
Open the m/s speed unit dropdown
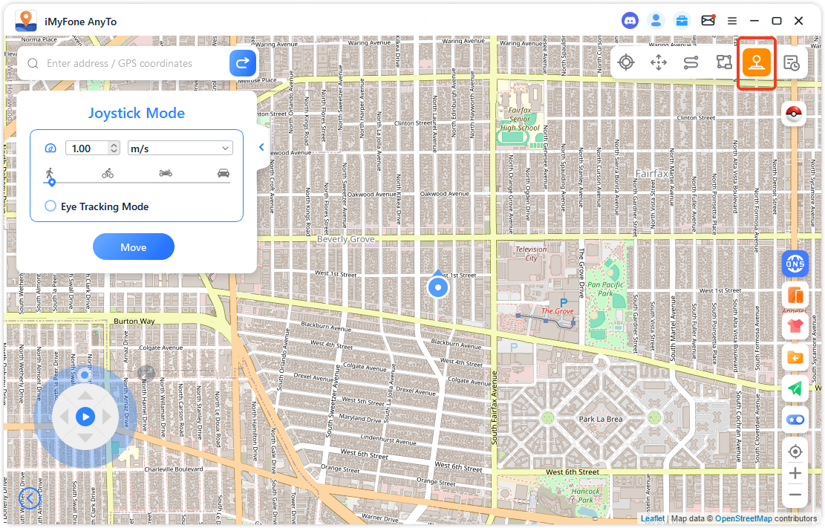point(180,149)
